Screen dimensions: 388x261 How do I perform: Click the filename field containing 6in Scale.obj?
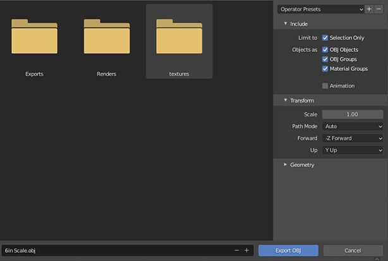[x=128, y=250]
